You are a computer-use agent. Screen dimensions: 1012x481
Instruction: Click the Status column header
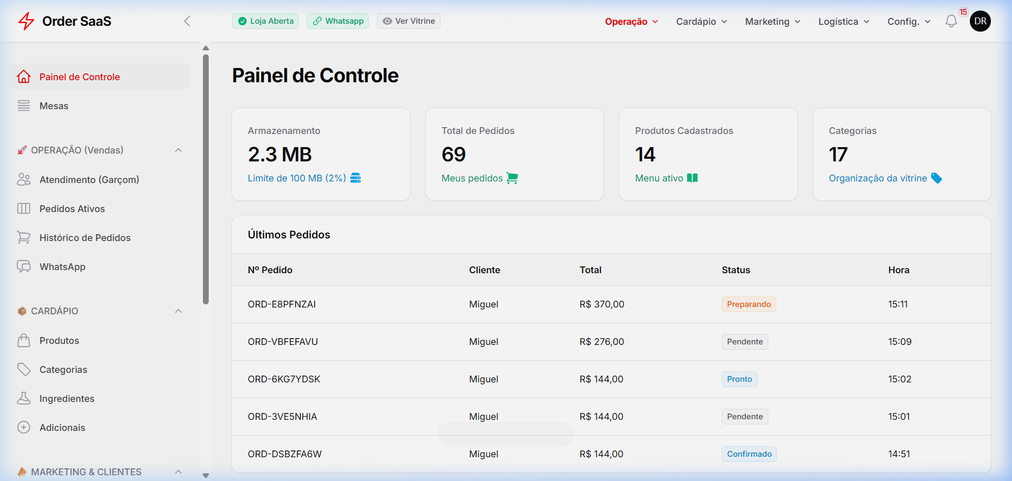click(x=736, y=270)
